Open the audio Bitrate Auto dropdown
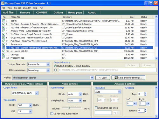This screenshot has width=159, height=119. (x=80, y=94)
